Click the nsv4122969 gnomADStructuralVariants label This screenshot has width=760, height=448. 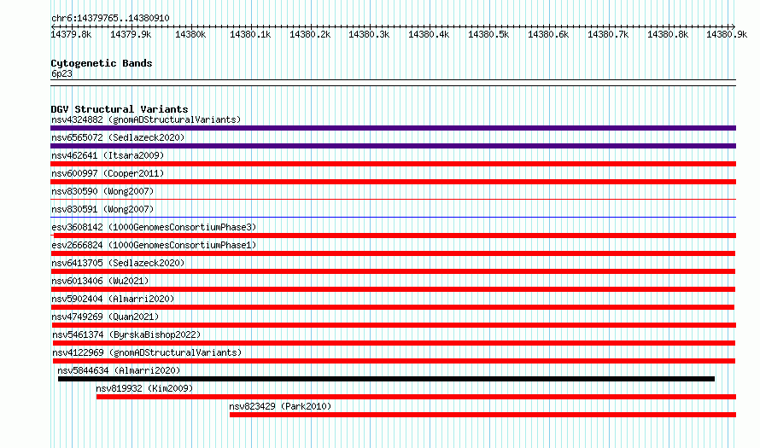coord(146,352)
